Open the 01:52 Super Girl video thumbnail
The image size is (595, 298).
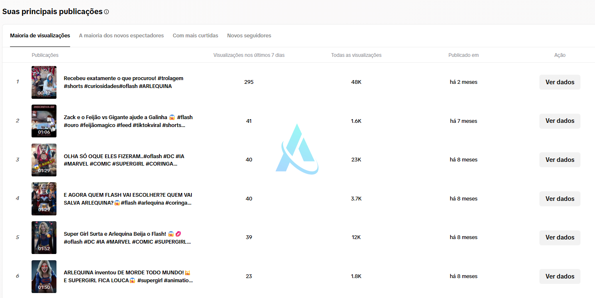[x=44, y=237]
